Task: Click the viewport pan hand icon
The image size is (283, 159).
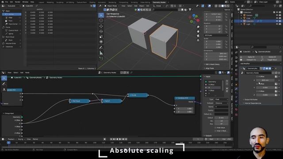Action: (x=198, y=31)
